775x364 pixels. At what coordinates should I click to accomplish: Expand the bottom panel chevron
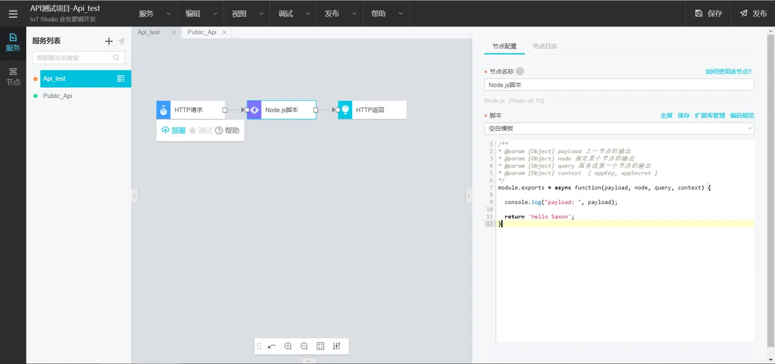pos(308,361)
